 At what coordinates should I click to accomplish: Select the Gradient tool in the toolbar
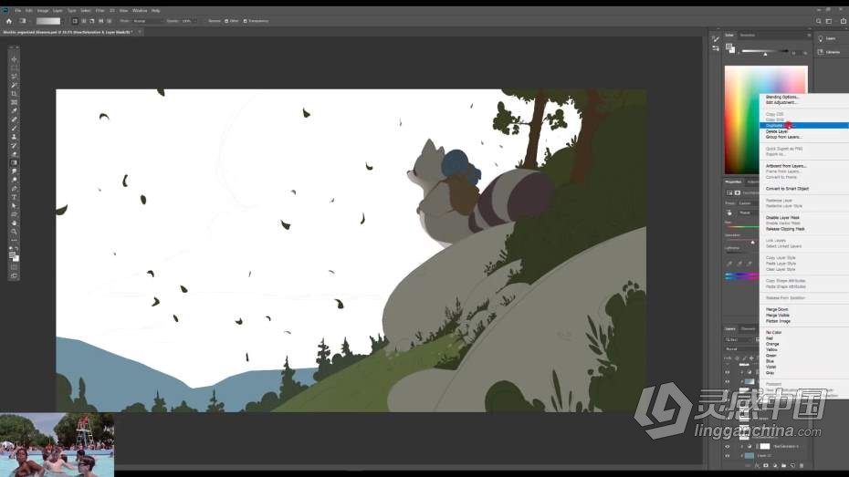click(14, 162)
